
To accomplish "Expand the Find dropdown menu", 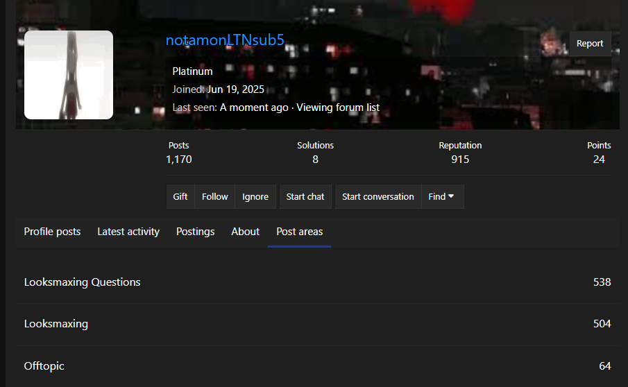I will pyautogui.click(x=441, y=196).
